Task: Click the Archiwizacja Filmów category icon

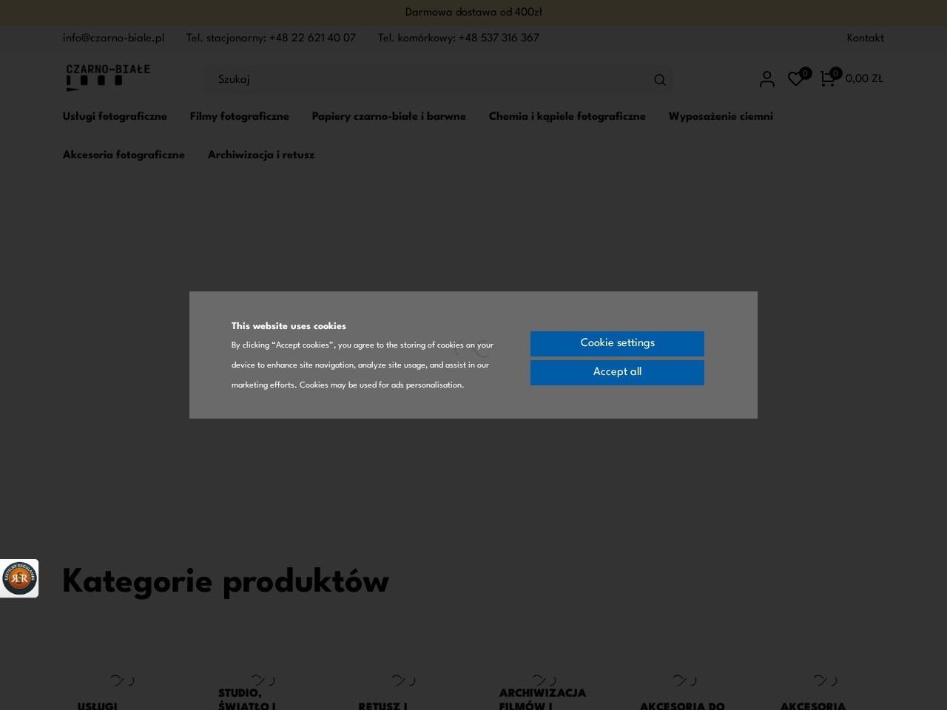Action: tap(544, 678)
